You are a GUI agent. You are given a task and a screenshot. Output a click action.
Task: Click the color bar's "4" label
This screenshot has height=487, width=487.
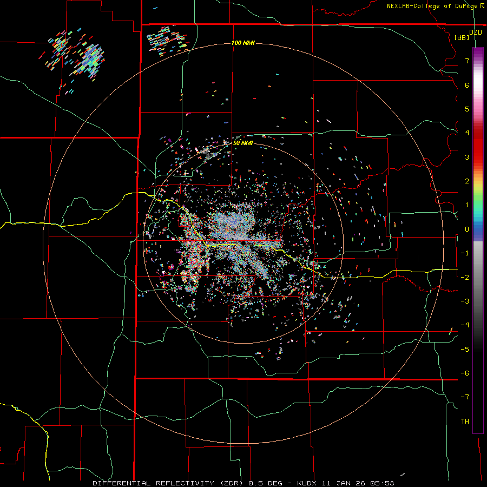coord(467,133)
